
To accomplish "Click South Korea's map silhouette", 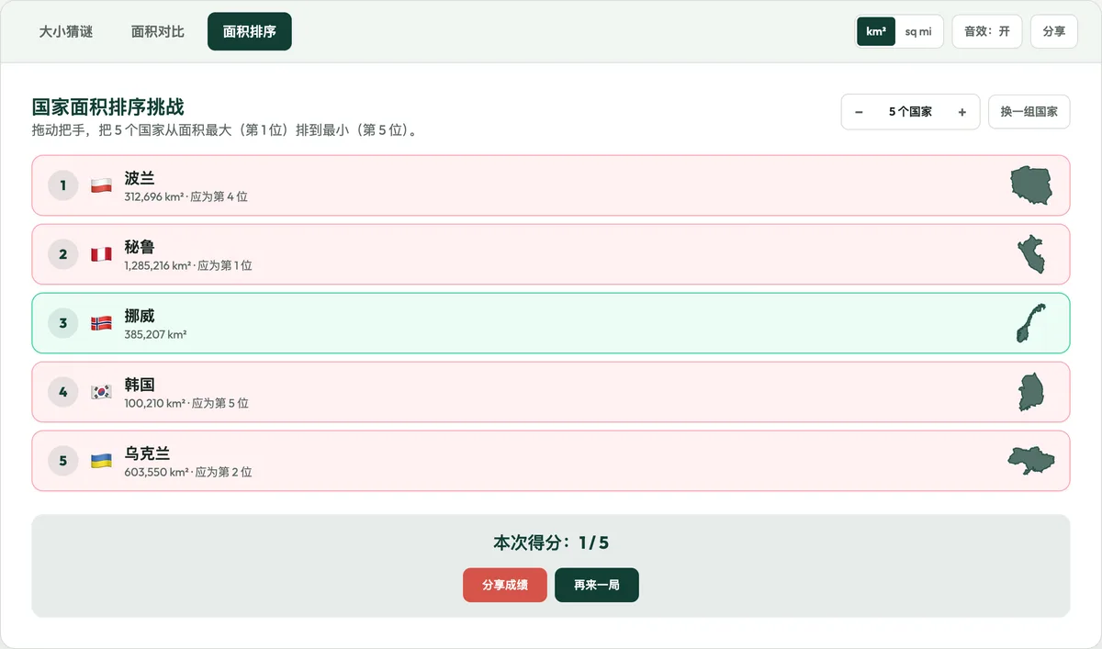I will click(1031, 392).
